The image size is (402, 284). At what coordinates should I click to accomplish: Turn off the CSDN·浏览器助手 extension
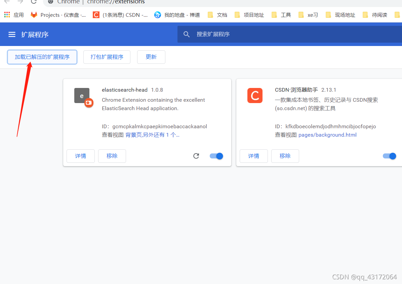tap(389, 156)
